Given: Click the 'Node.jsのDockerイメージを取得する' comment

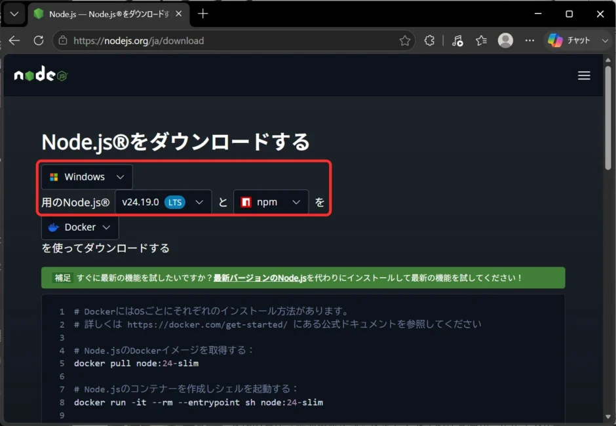Looking at the screenshot, I should click(x=164, y=350).
